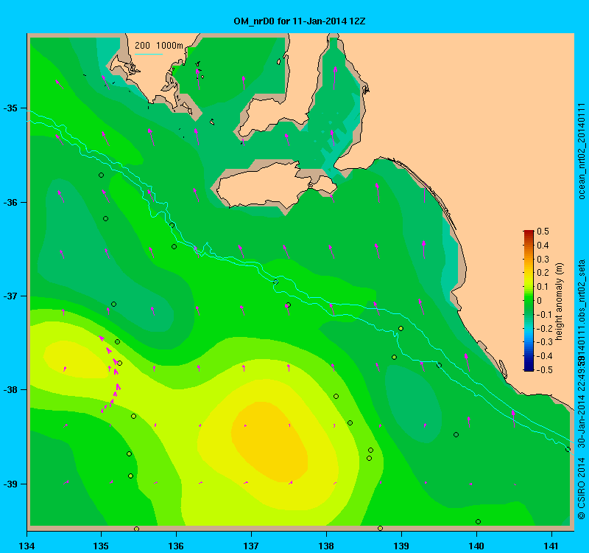Click the -0.2 colorbar tick label
The image size is (589, 553).
tap(543, 328)
